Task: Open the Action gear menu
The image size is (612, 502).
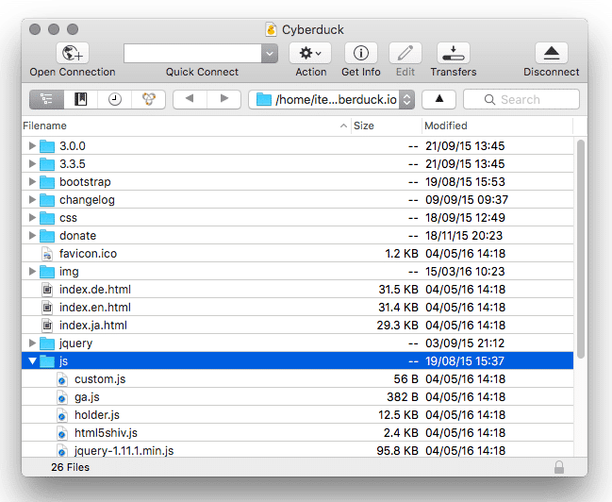Action: coord(310,53)
